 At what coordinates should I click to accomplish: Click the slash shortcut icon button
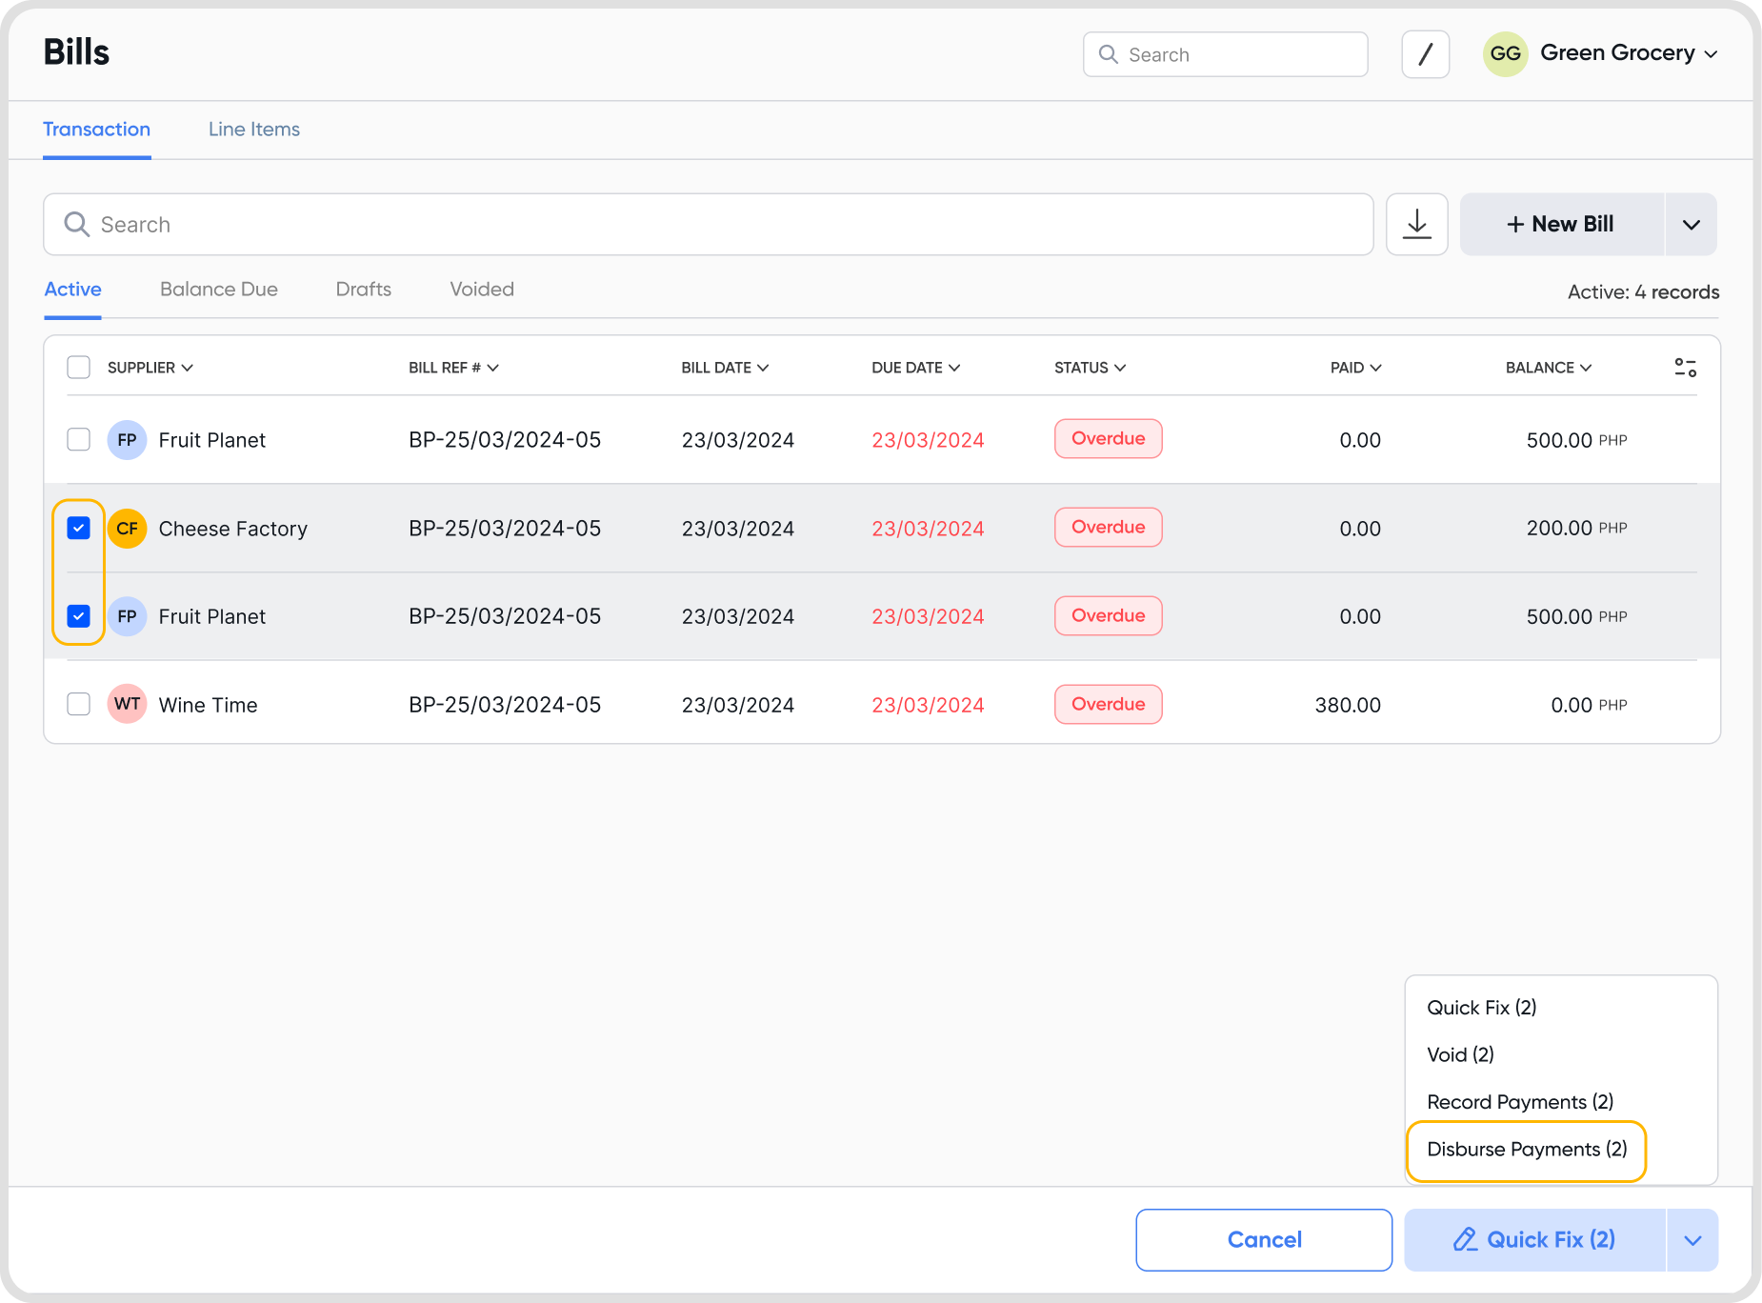tap(1425, 54)
